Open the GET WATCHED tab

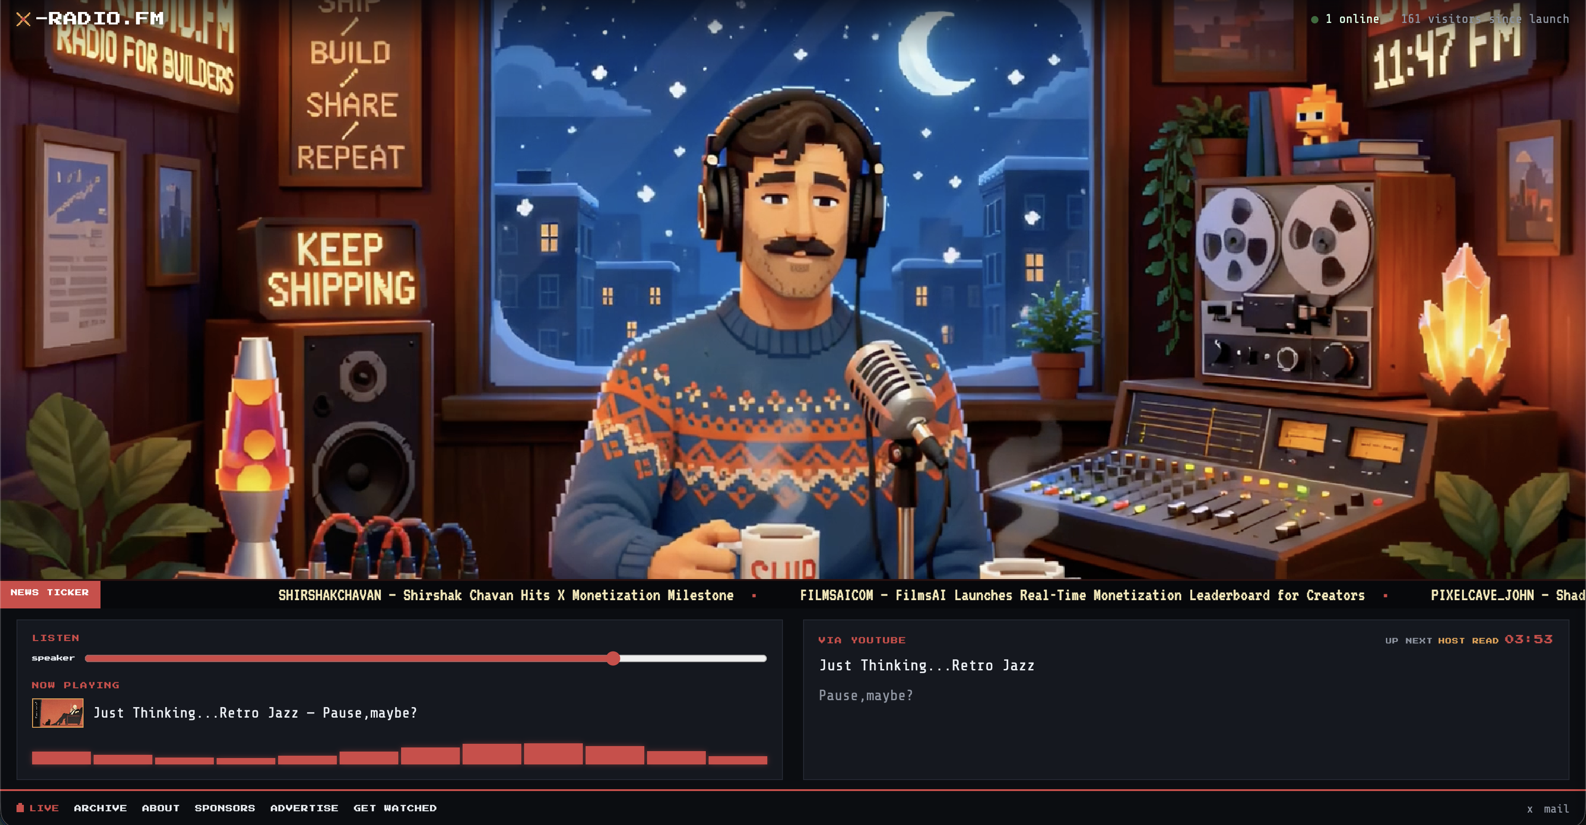[x=395, y=808]
